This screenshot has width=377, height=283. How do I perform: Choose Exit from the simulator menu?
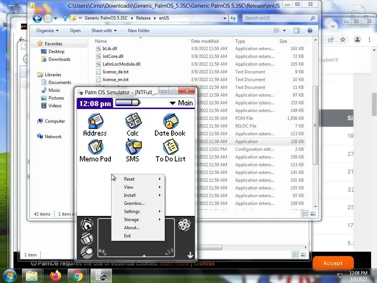(138, 235)
